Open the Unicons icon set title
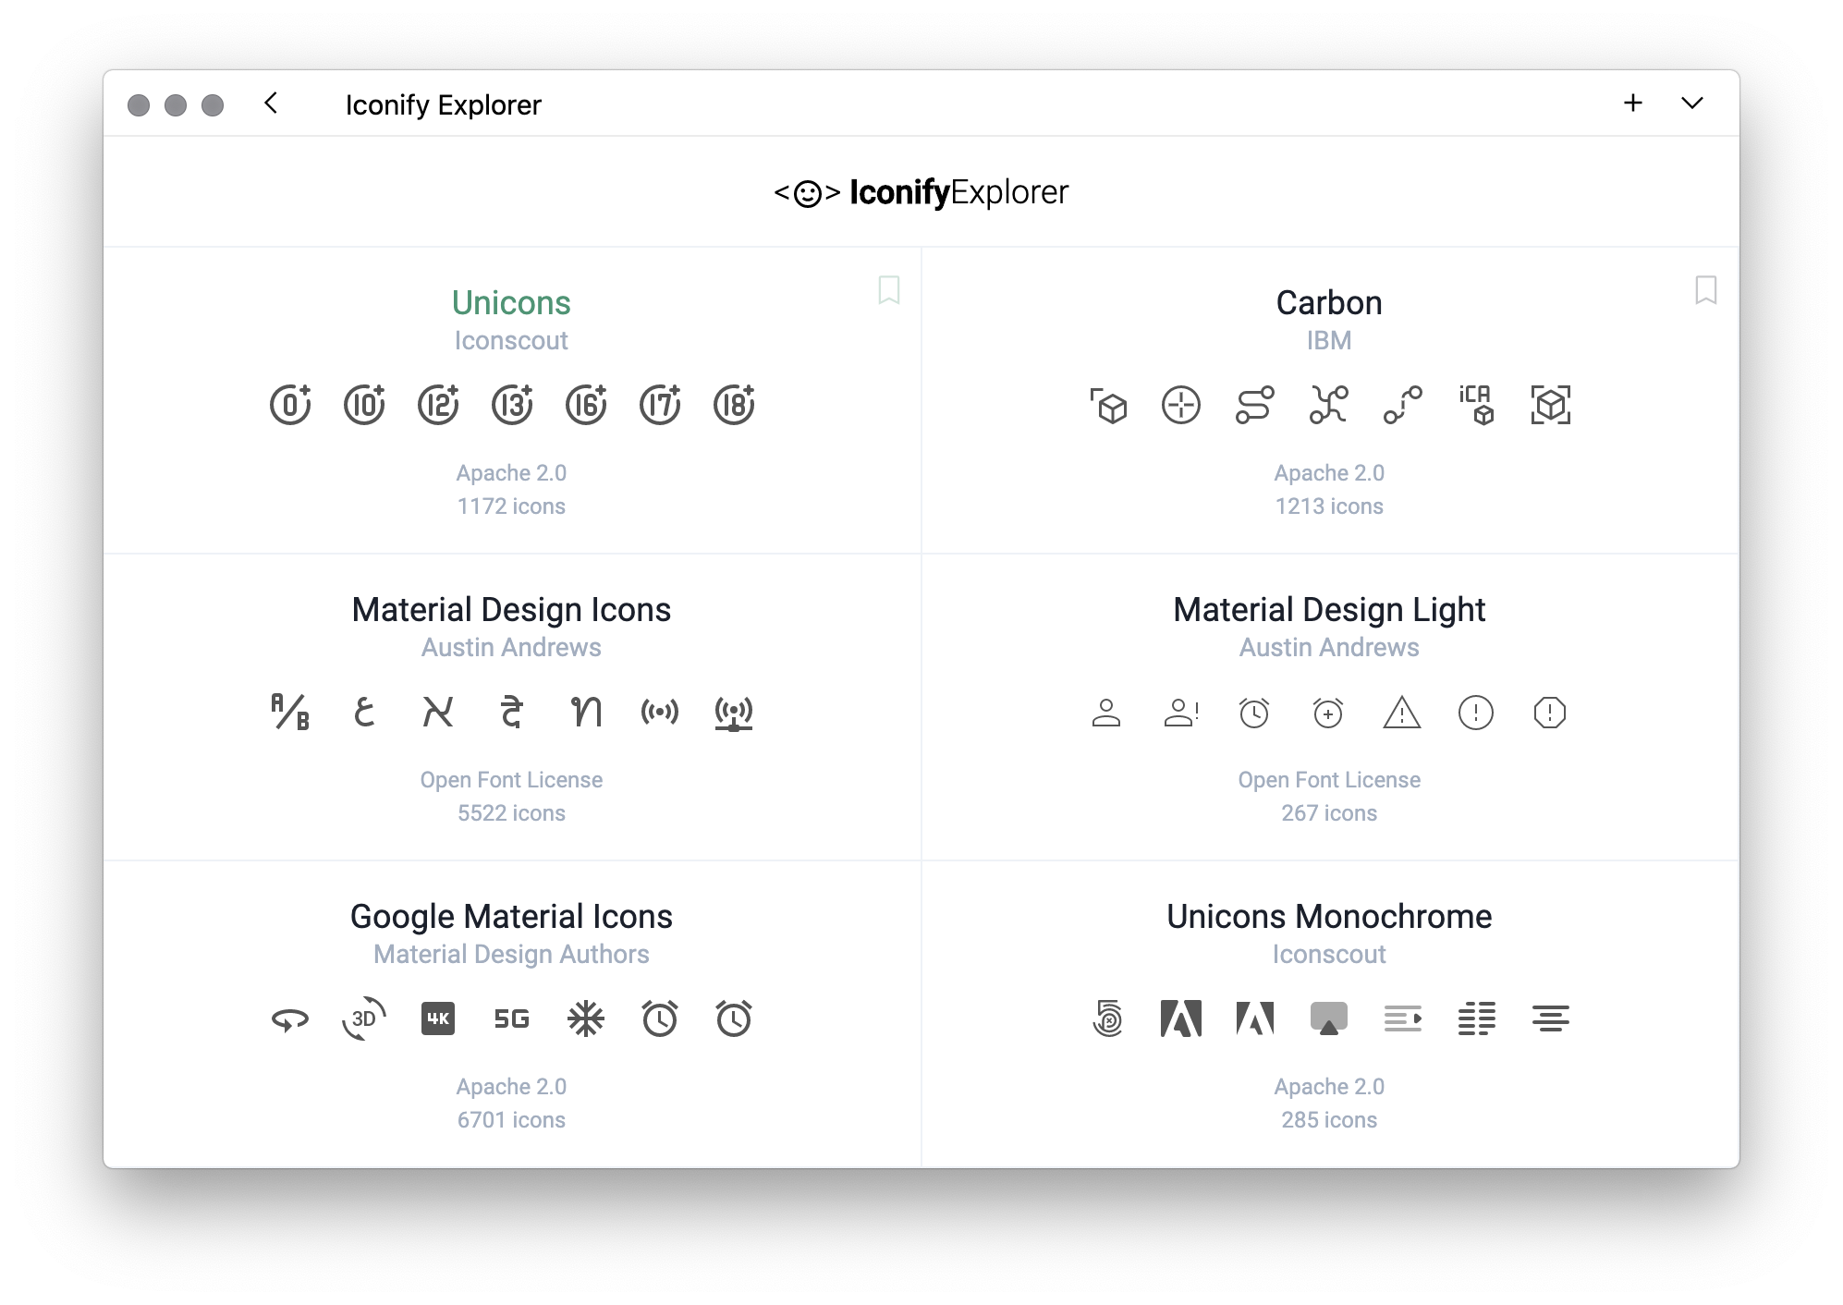 tap(511, 303)
